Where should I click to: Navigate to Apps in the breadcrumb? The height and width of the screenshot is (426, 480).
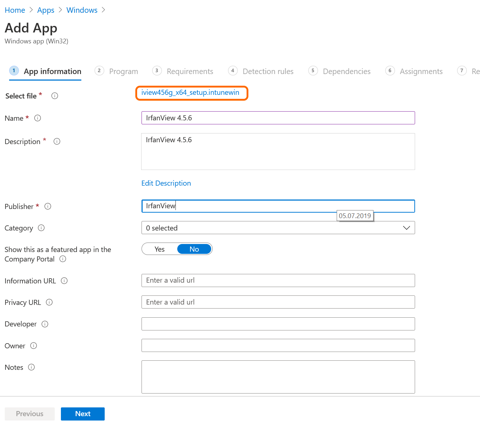coord(46,10)
